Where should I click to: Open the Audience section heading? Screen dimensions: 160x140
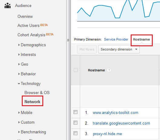tap(23, 6)
